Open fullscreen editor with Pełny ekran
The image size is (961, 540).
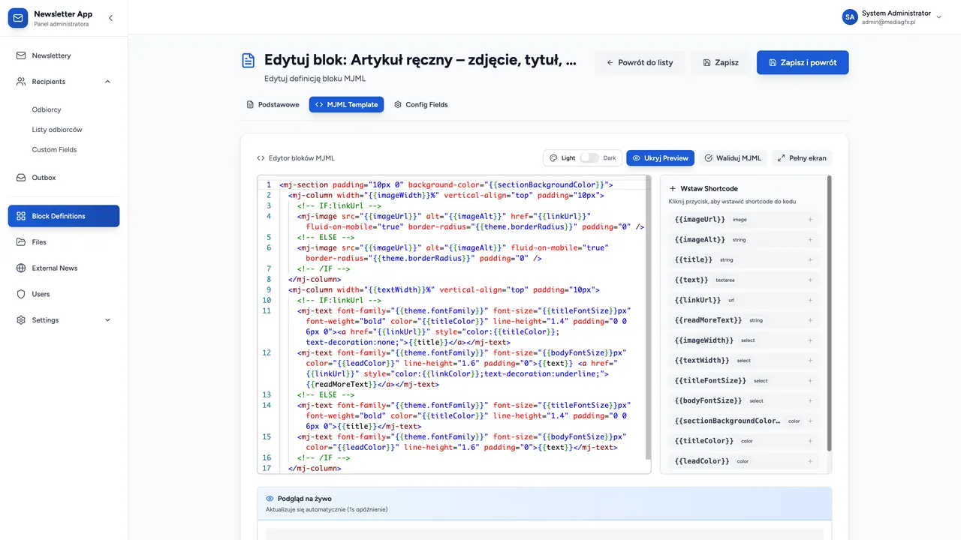(x=802, y=158)
